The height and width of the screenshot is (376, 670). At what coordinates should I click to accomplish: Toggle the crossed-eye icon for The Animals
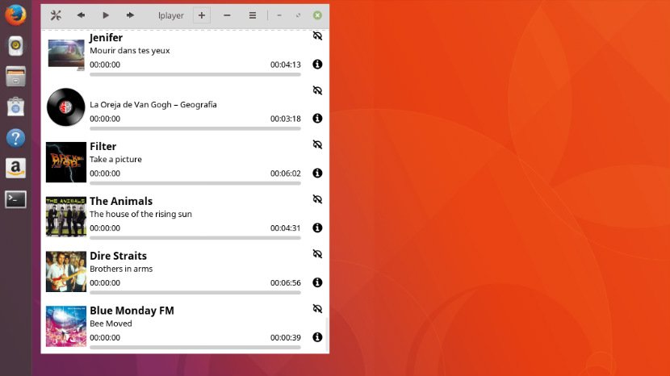[317, 199]
